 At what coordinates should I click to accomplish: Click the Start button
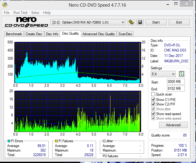(x=156, y=22)
